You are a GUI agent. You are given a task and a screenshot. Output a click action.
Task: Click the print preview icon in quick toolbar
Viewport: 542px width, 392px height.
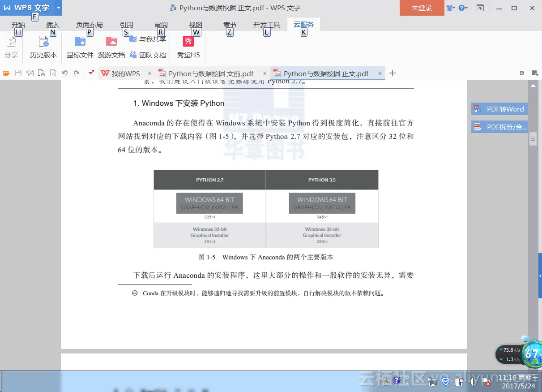[53, 73]
